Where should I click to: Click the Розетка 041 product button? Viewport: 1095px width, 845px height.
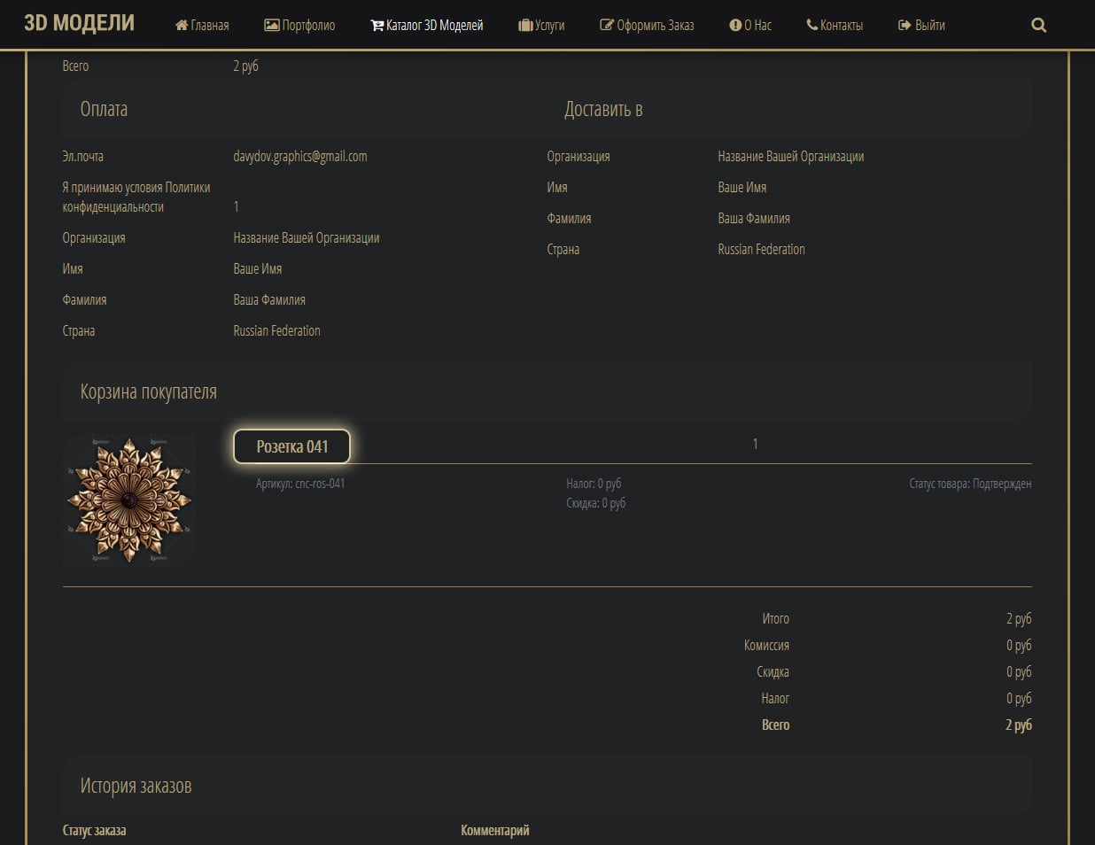click(291, 446)
